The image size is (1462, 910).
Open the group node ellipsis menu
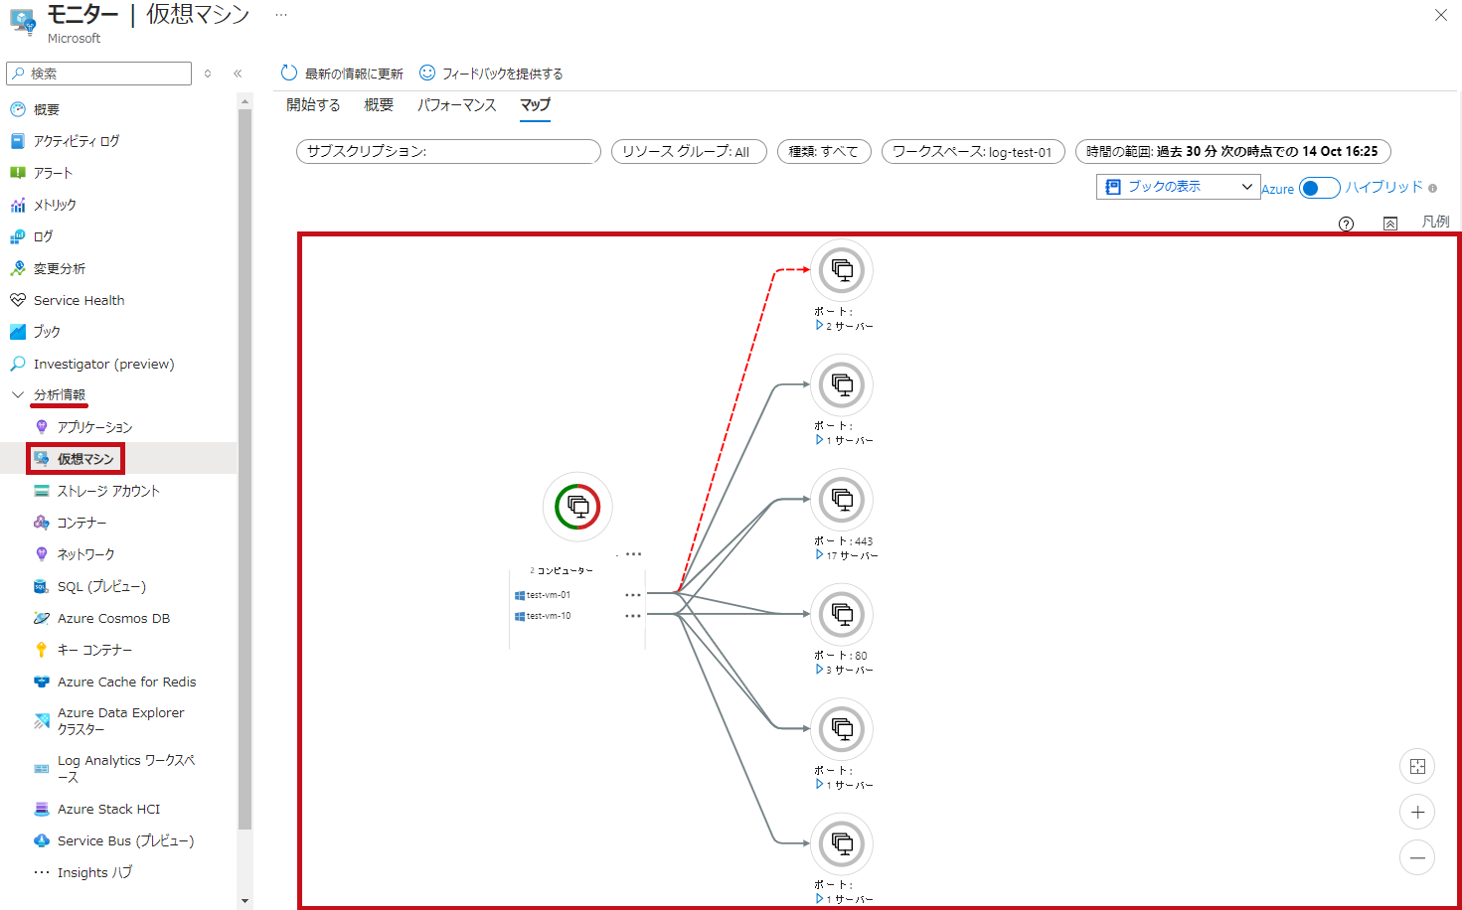tap(633, 554)
